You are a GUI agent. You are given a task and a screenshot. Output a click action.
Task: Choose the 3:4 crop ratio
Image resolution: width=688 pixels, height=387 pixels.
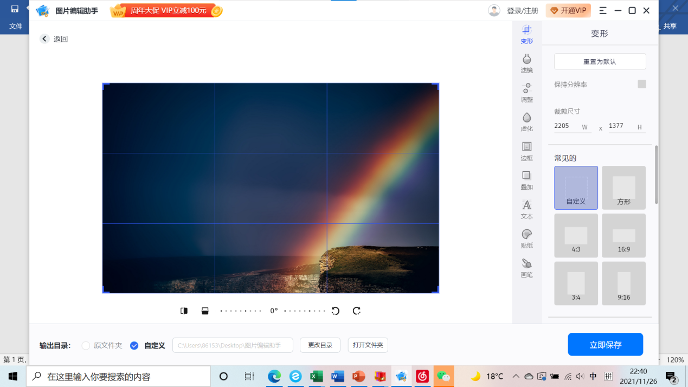[x=576, y=283]
